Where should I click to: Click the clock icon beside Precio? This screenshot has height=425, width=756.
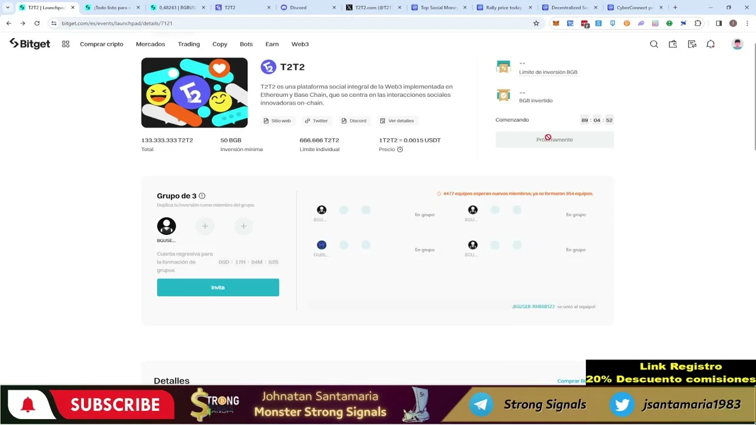(400, 149)
